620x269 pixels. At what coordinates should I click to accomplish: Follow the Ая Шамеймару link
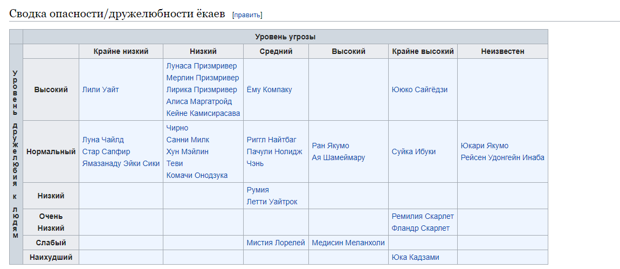tap(338, 157)
